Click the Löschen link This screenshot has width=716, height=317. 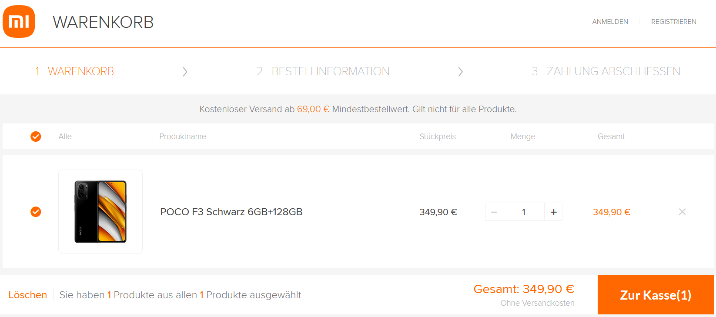click(x=28, y=295)
